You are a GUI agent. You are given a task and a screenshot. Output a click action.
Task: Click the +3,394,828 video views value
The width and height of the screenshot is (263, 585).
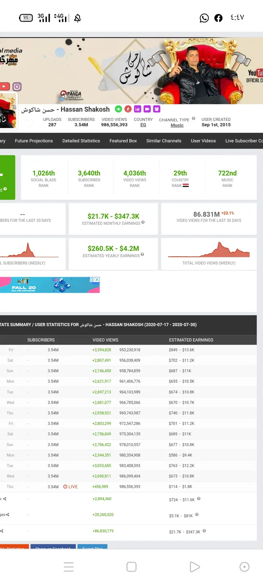point(102,350)
